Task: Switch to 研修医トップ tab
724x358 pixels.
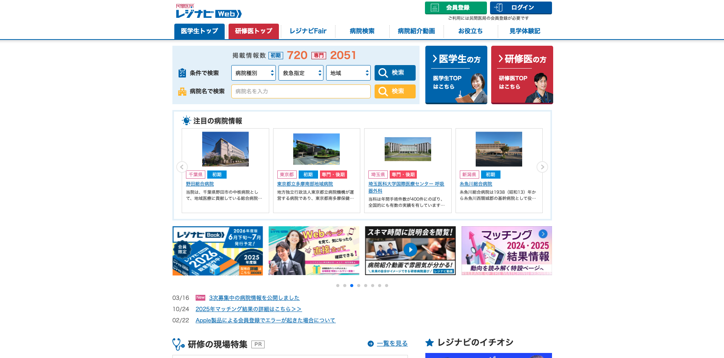Action: (254, 31)
